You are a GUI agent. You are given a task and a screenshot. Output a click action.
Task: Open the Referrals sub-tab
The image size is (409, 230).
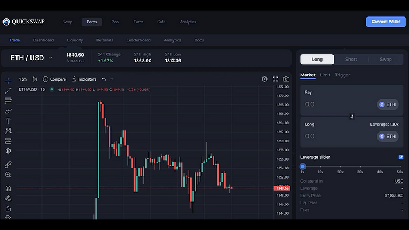(x=105, y=40)
